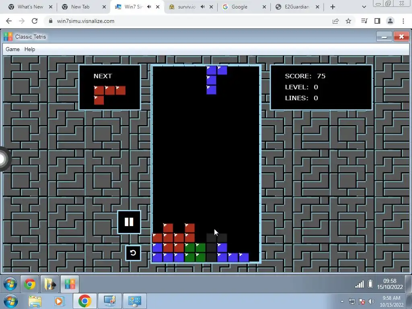Check the simulated battery icon
Screen dimensions: 412x309
pyautogui.click(x=370, y=284)
